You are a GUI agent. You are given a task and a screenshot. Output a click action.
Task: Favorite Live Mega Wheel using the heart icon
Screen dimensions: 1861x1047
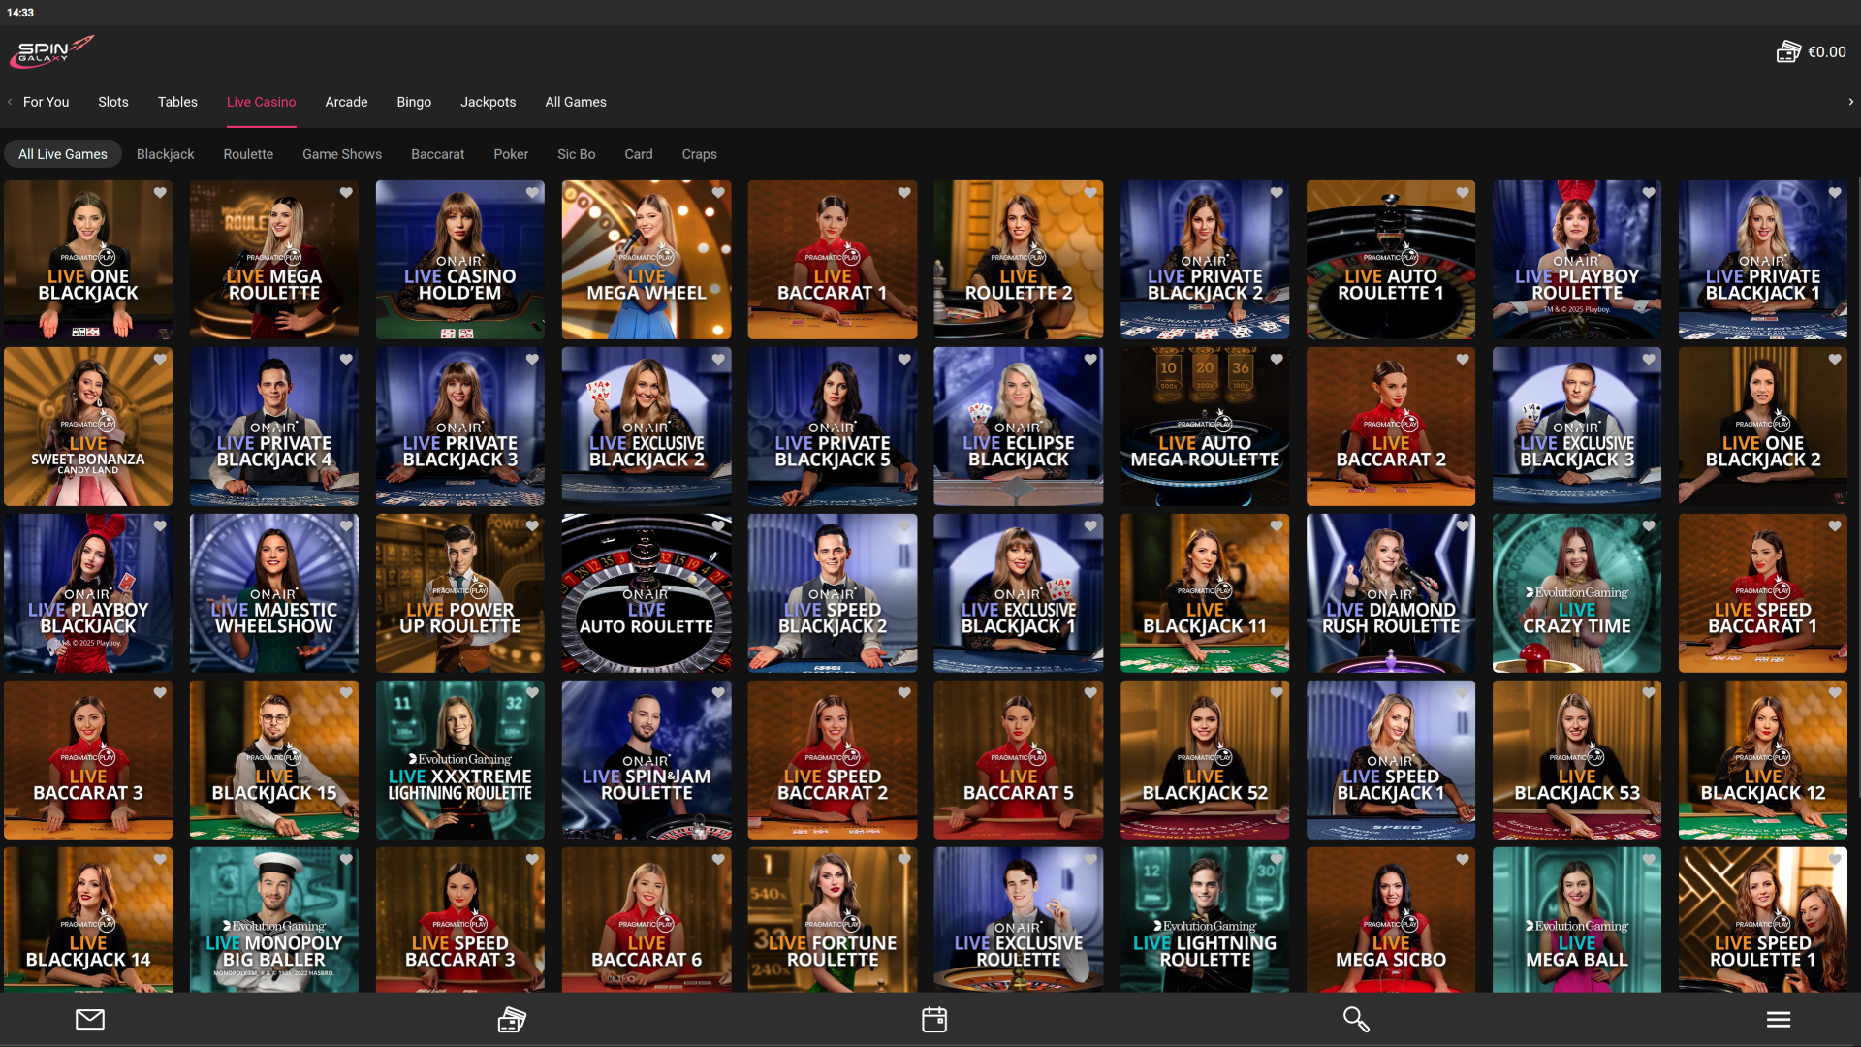pyautogui.click(x=717, y=192)
